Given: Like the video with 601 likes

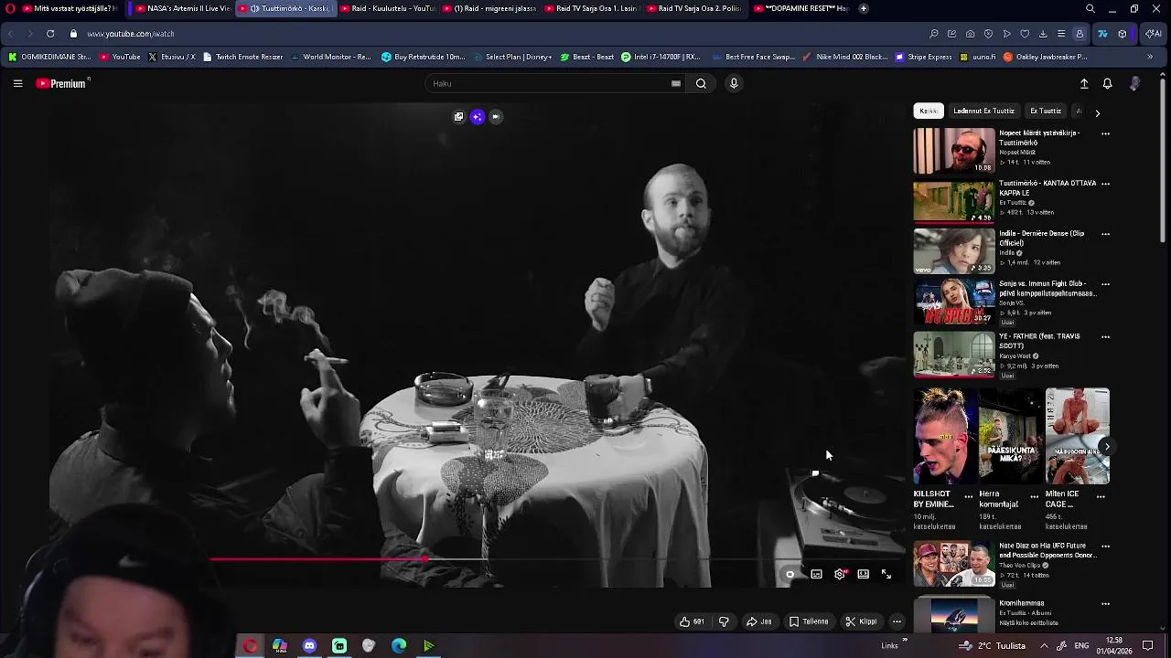Looking at the screenshot, I should coord(692,621).
